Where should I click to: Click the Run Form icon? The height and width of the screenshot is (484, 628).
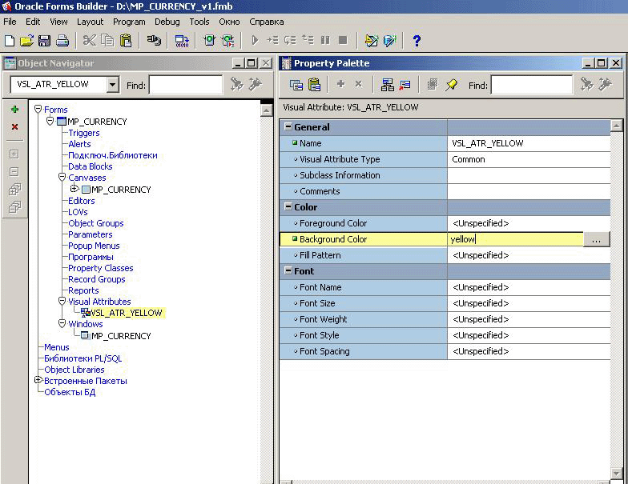(209, 40)
